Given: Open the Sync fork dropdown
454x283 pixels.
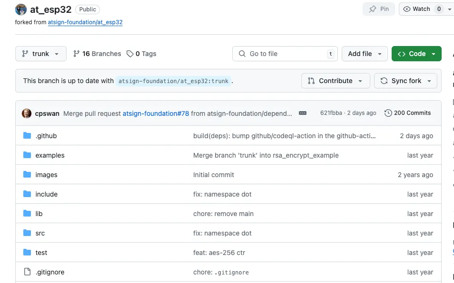Looking at the screenshot, I should [405, 81].
